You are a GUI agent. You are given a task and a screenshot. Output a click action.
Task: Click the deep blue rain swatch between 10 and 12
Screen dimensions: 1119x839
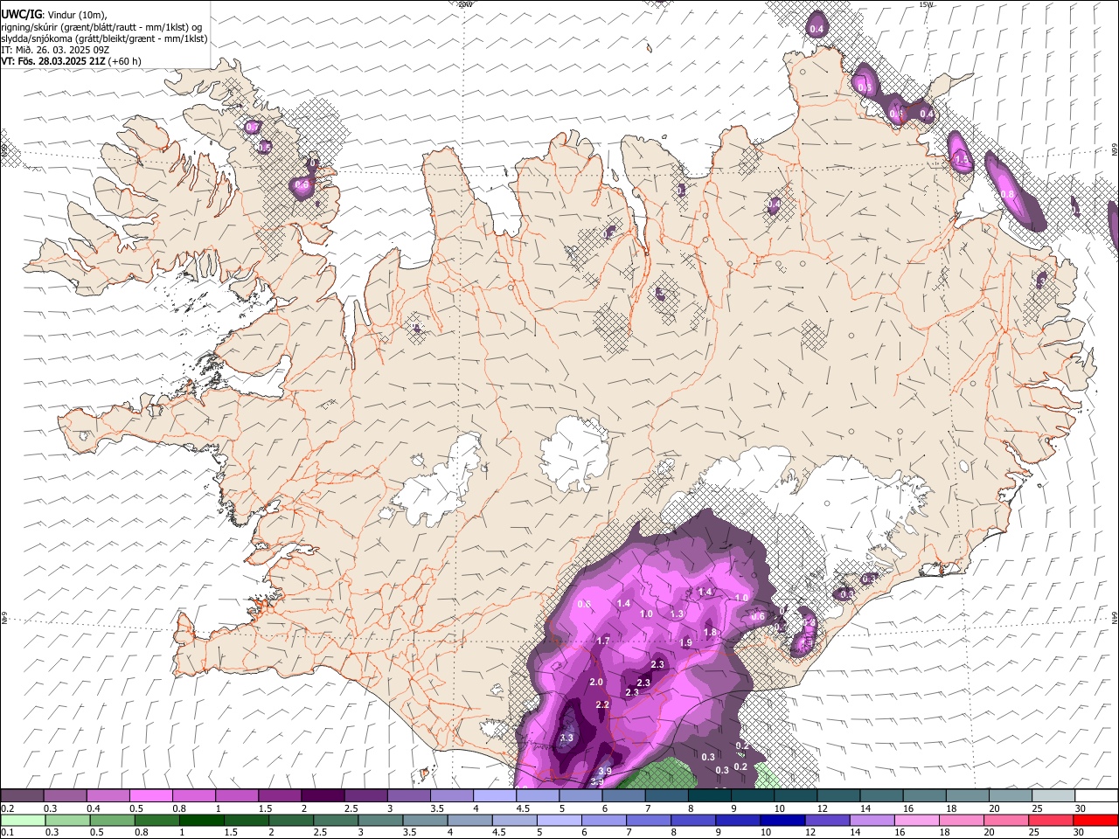click(x=782, y=821)
